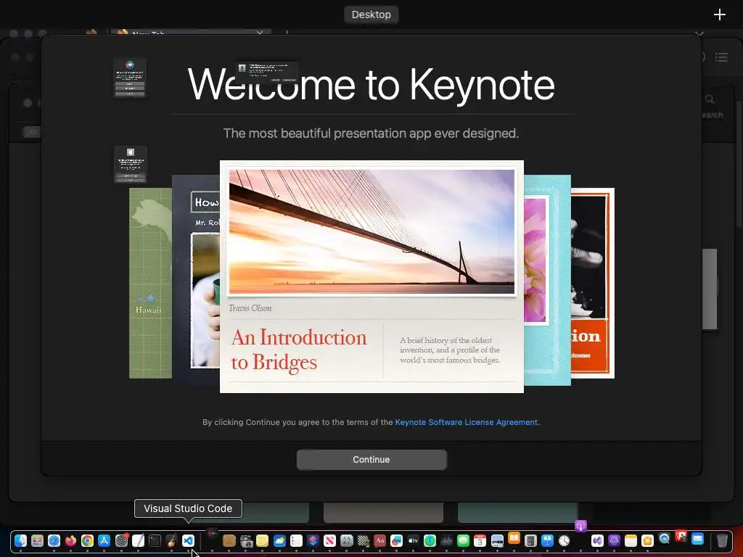The height and width of the screenshot is (557, 743).
Task: Open the Trash in the Dock
Action: 722,540
